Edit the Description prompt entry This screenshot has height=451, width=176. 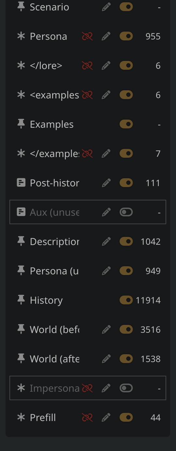pos(106,241)
